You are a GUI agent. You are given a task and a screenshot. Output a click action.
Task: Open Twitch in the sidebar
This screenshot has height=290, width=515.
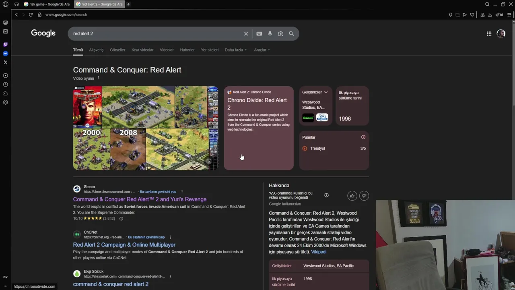tap(6, 44)
